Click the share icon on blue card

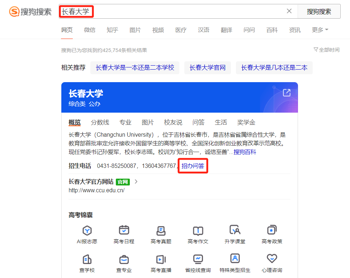pyautogui.click(x=287, y=93)
